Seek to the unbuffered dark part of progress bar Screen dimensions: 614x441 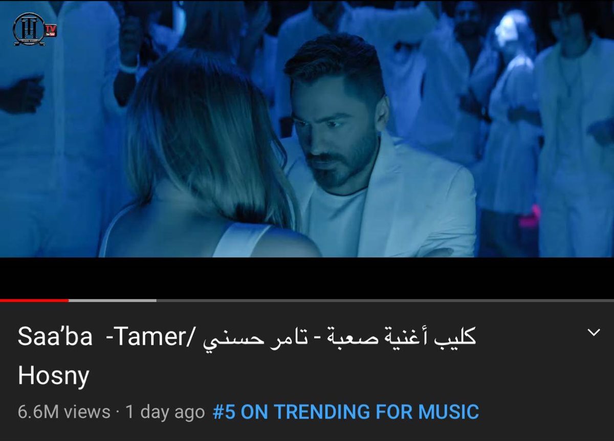point(384,300)
